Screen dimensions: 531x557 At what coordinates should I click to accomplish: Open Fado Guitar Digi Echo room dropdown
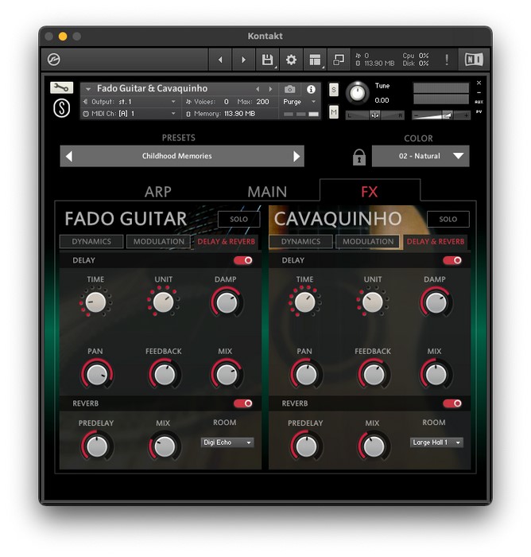pos(227,442)
